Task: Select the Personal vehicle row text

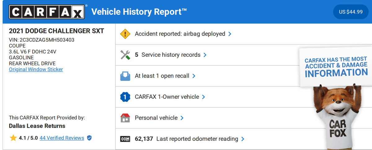Action: 156,118
